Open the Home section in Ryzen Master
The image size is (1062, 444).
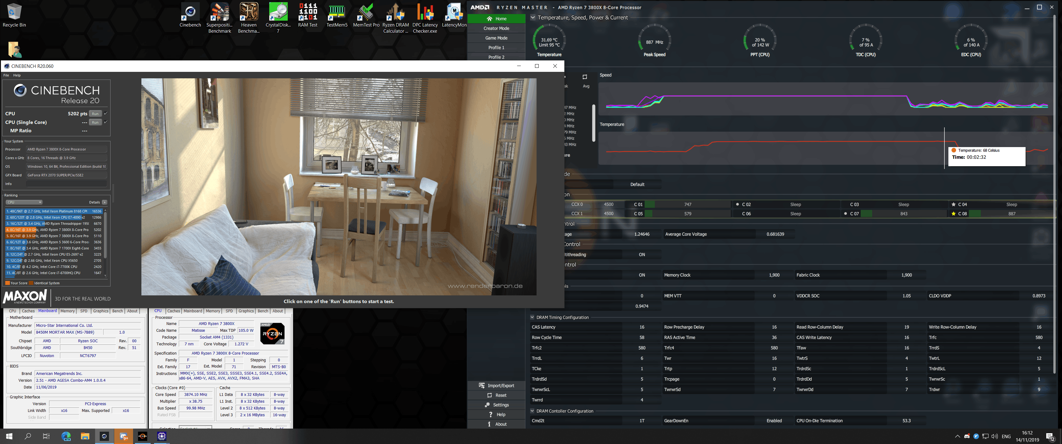(496, 18)
